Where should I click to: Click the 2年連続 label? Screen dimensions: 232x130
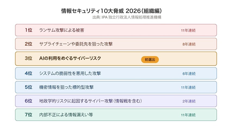[189, 101]
